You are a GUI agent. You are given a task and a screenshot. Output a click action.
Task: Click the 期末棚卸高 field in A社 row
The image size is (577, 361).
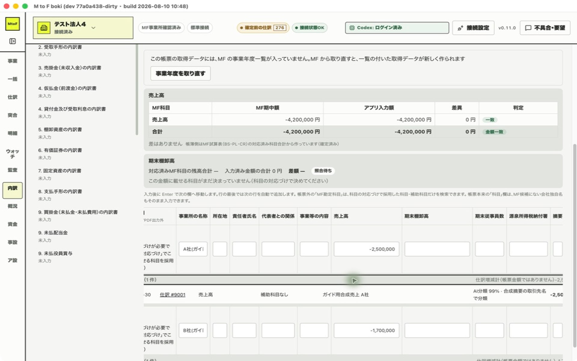point(437,249)
